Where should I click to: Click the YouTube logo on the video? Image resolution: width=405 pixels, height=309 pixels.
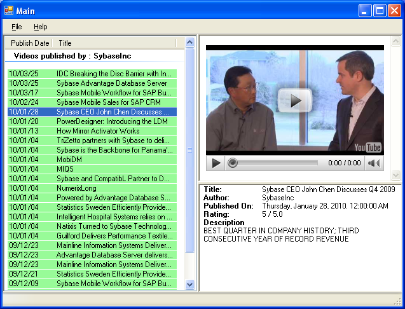pyautogui.click(x=367, y=148)
